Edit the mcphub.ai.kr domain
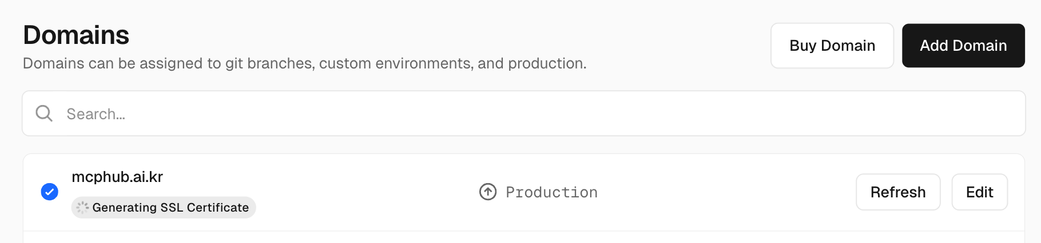This screenshot has height=243, width=1041. coord(979,192)
